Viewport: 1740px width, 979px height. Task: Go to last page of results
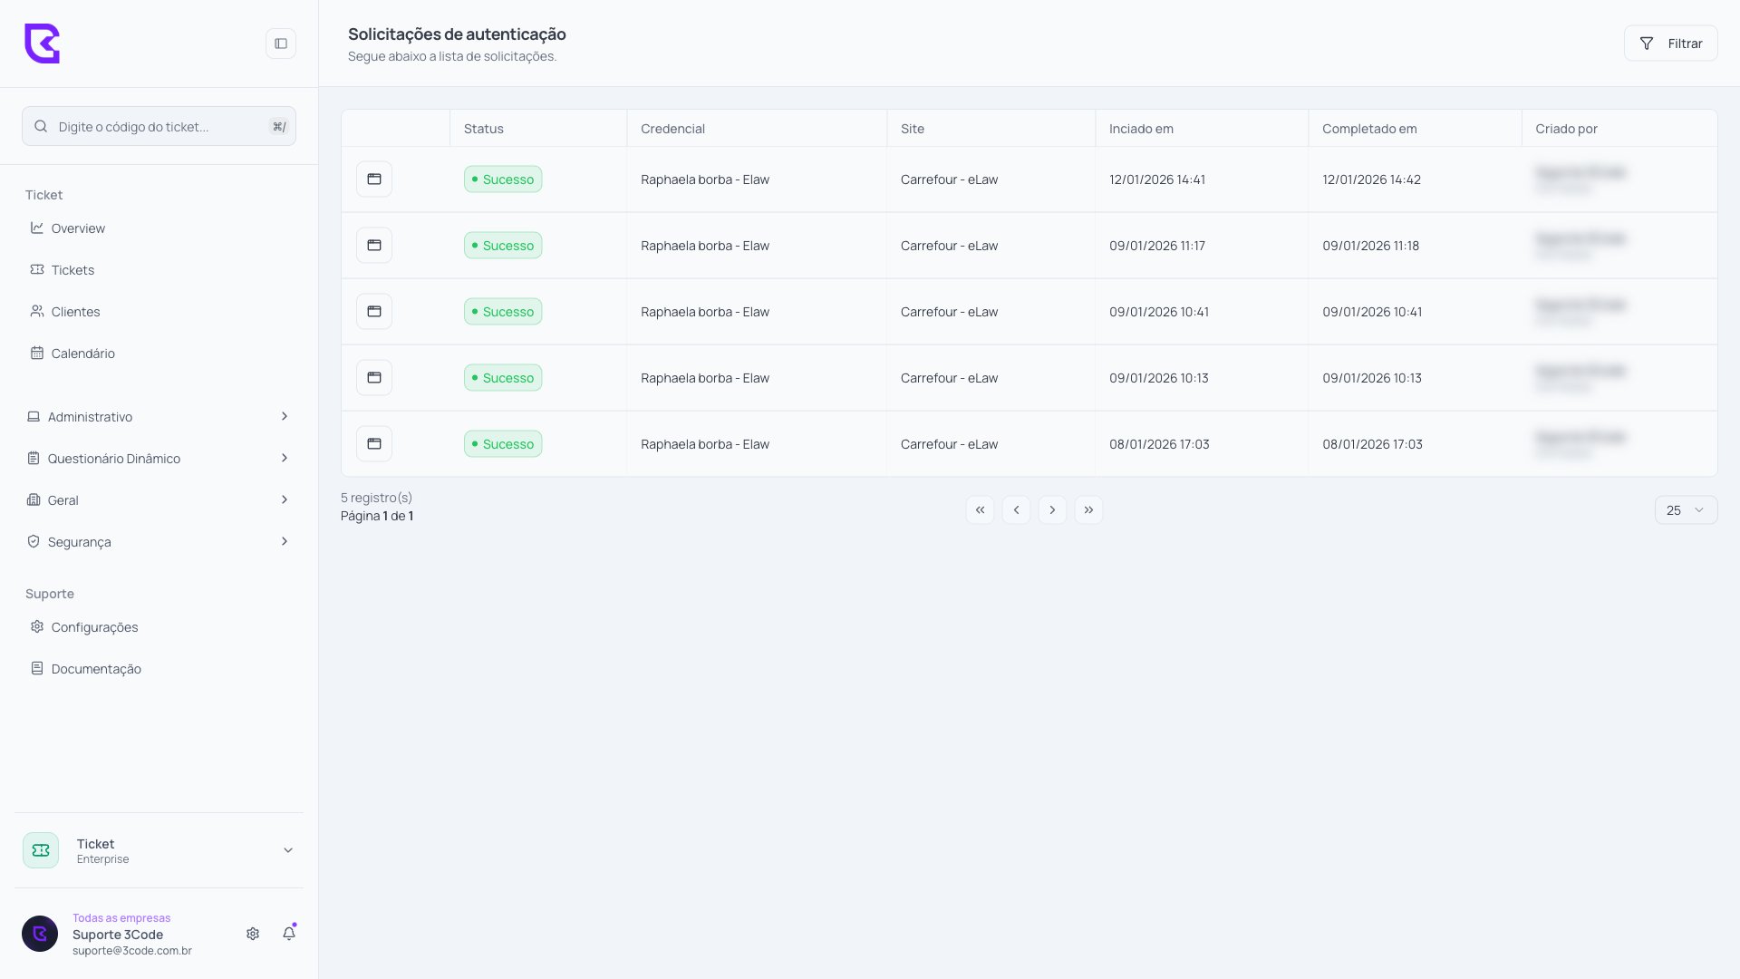(1088, 510)
